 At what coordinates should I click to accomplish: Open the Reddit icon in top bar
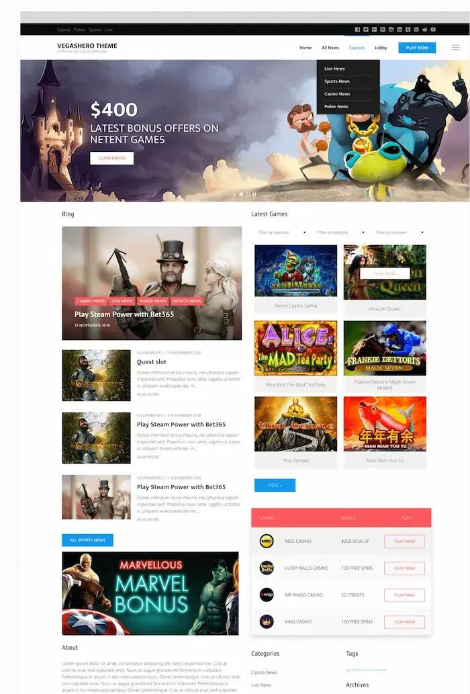coord(424,30)
